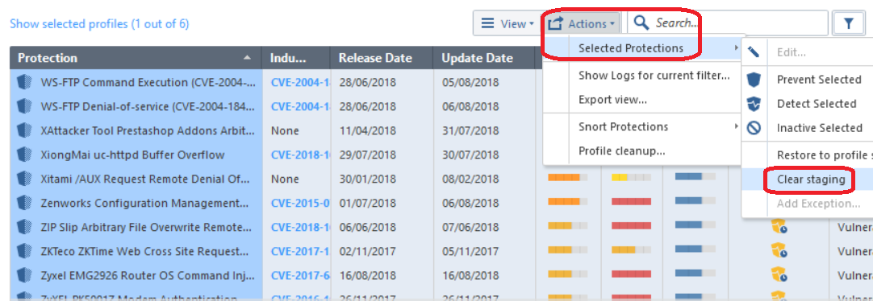
Task: Click release date 28/06/2018 of WS-FTP Command
Action: pyautogui.click(x=367, y=83)
